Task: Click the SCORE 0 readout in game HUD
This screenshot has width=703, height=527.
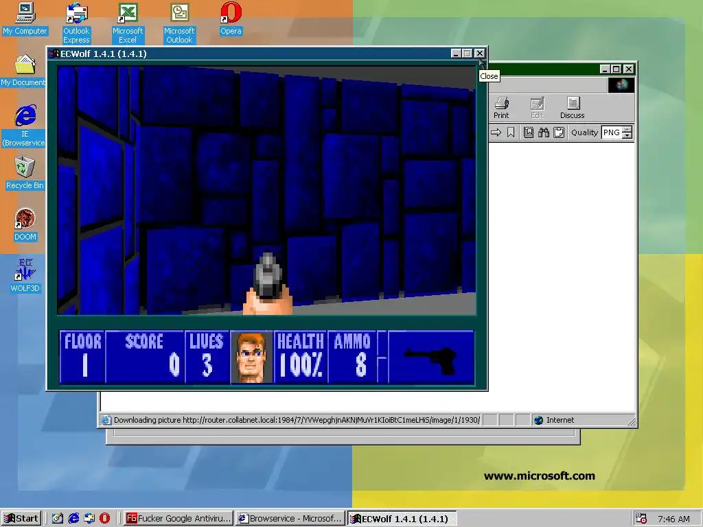Action: [145, 357]
